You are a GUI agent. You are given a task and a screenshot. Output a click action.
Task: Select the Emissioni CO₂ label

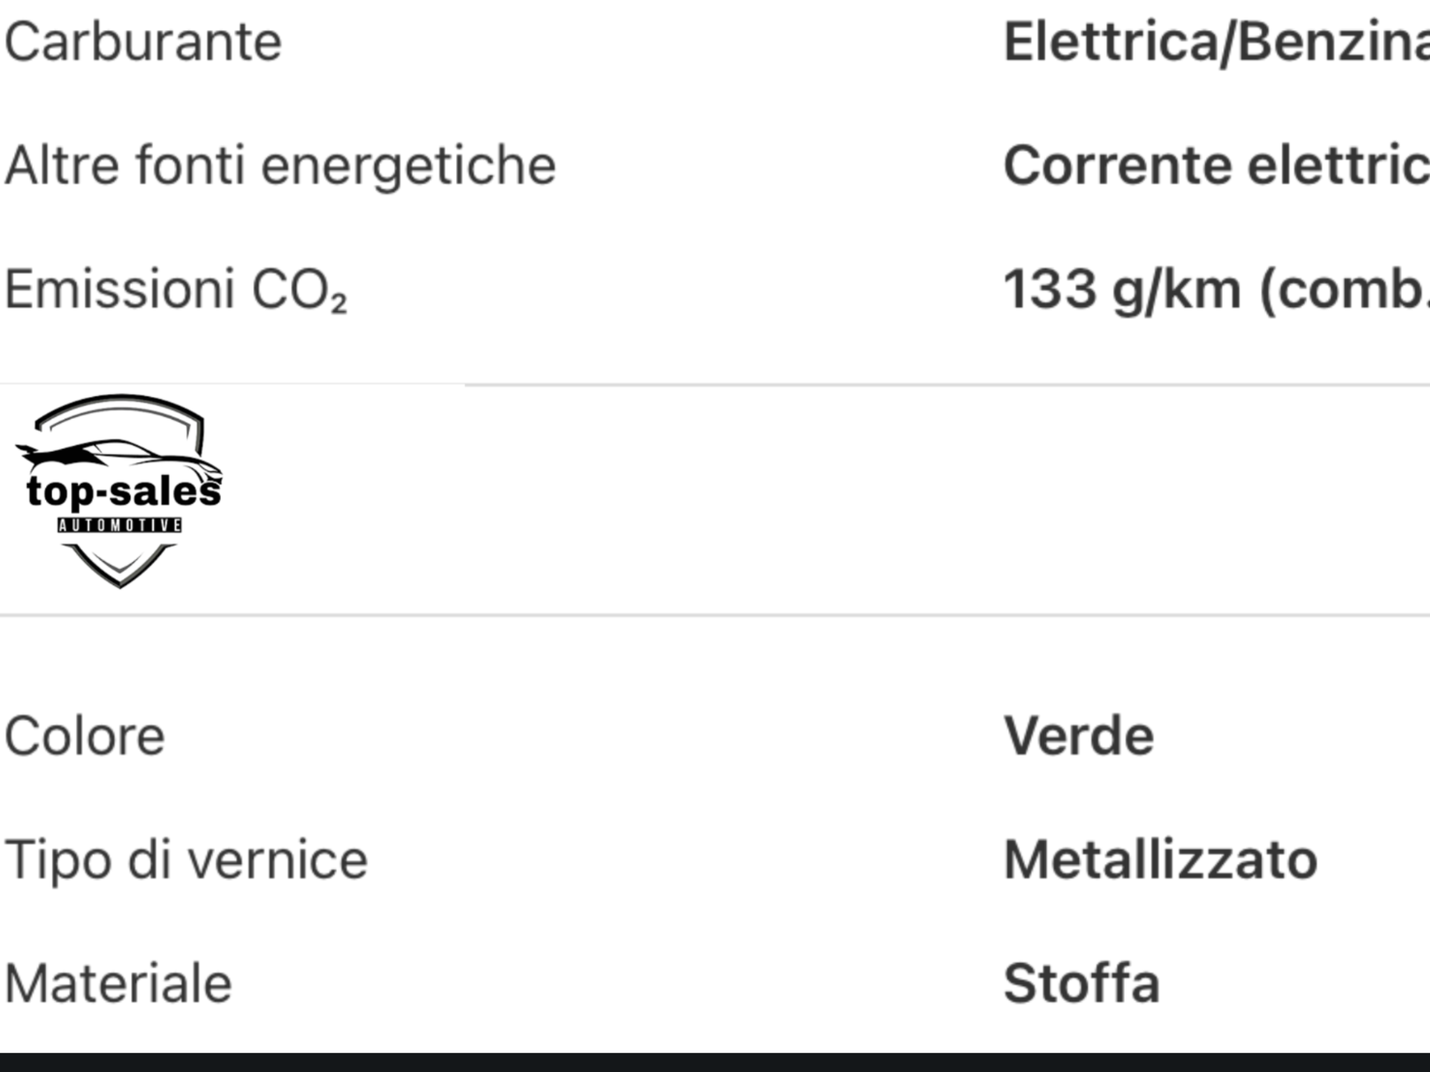click(176, 290)
